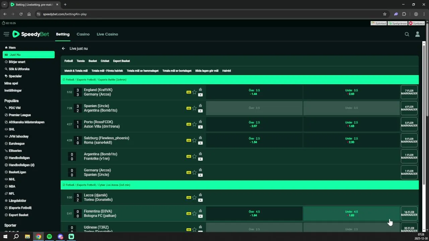The image size is (429, 241).
Task: Bet Under 2.5 on Salzburg vs Roma
Action: tap(352, 140)
